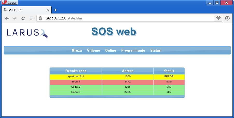Open the Opera main menu button
This screenshot has height=118, width=234.
10,2
